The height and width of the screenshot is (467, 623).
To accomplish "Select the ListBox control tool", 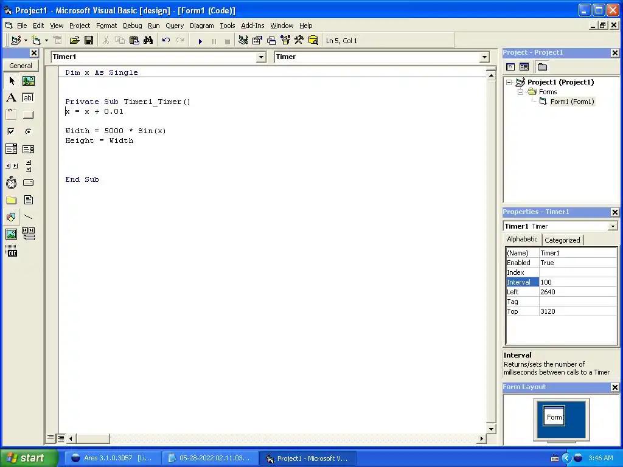I will pyautogui.click(x=28, y=149).
